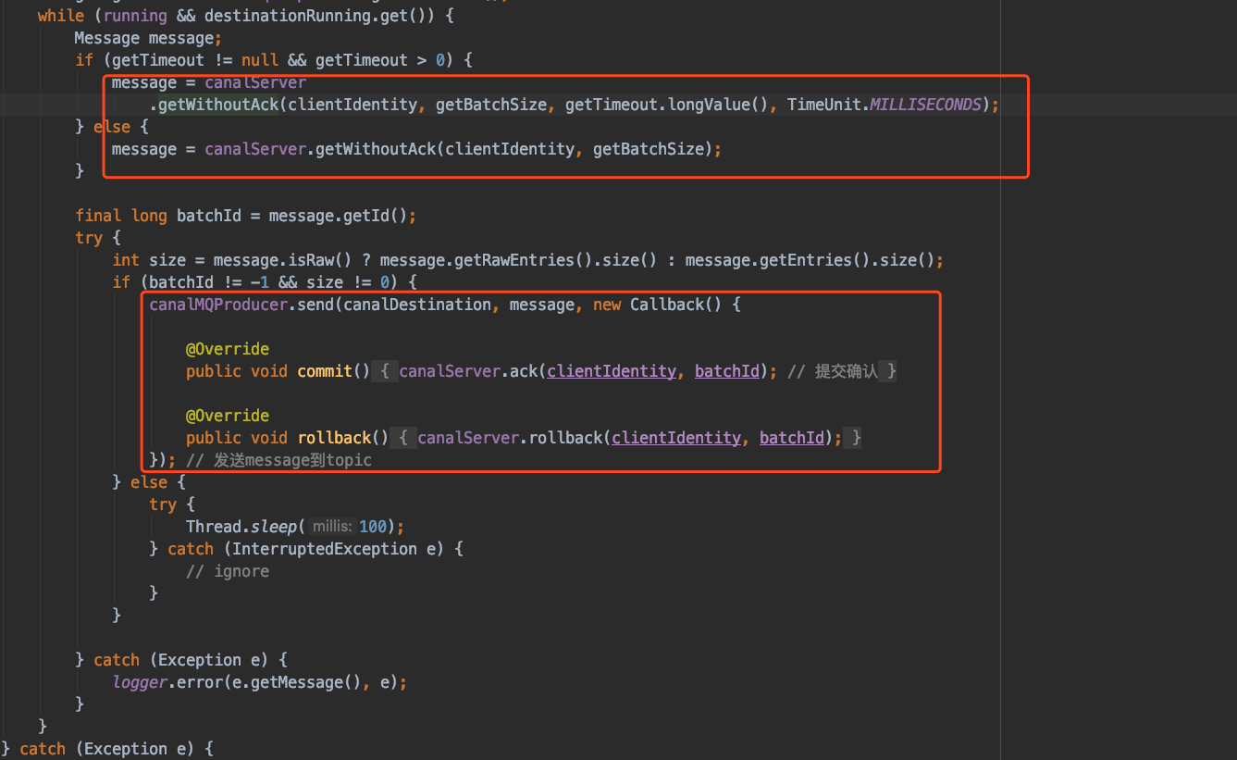The height and width of the screenshot is (760, 1237).
Task: Click 'commit' method name
Action: click(325, 371)
